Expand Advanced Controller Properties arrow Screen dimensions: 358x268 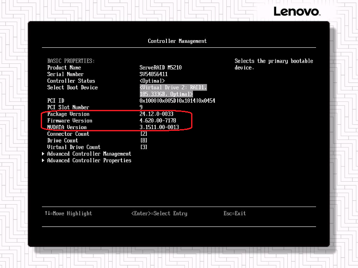[x=43, y=160]
